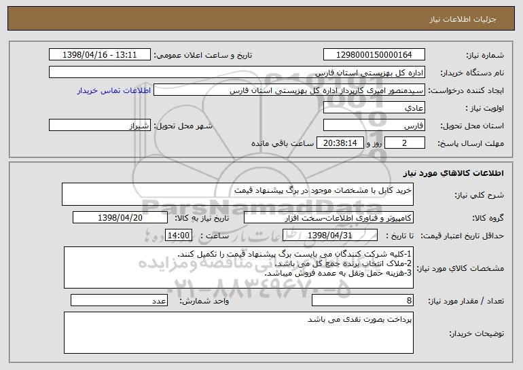Click the goods group field (کامپیوتر و فناوری اطلاعات)
Screen dimensions: 523x370
[x=329, y=217]
